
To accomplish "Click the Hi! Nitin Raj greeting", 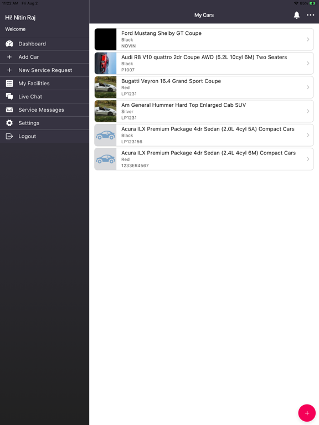I will point(20,18).
